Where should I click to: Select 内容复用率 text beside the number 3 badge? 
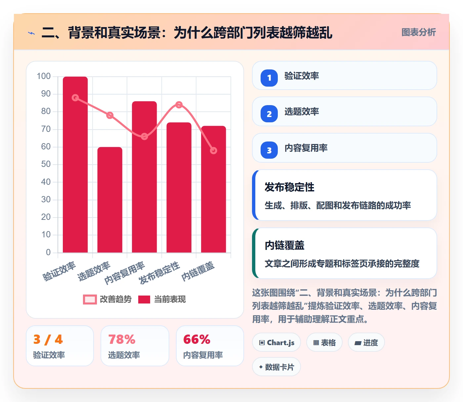point(306,148)
